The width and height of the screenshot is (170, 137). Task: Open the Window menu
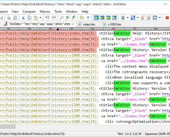(x=72, y=12)
